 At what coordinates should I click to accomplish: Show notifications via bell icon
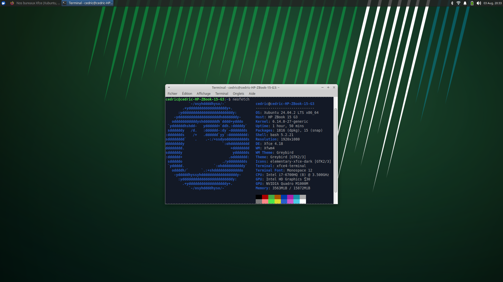click(465, 3)
